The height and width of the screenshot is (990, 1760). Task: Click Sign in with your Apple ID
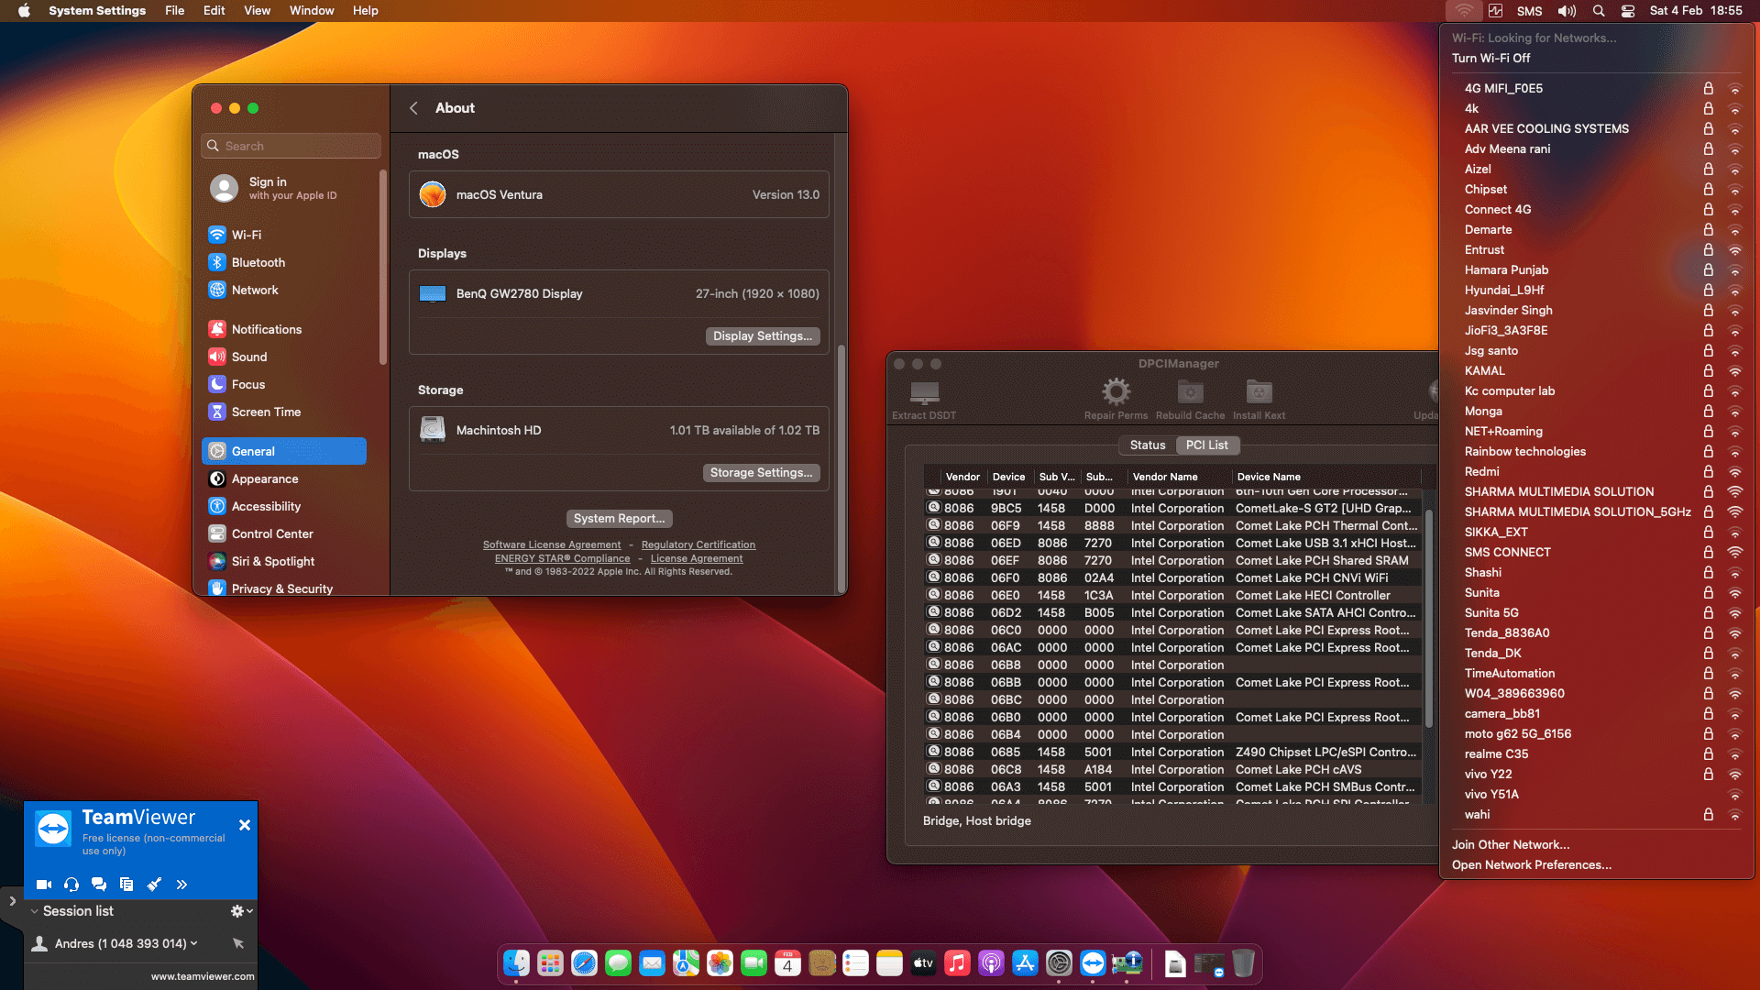[284, 188]
